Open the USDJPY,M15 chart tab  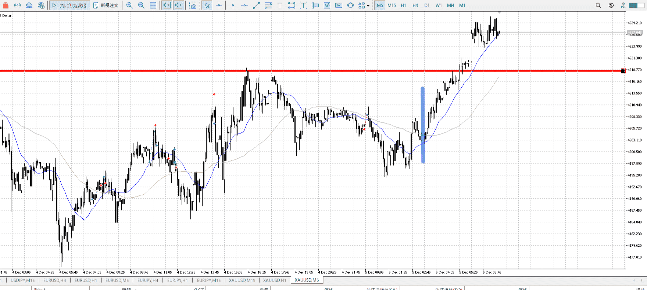point(22,280)
